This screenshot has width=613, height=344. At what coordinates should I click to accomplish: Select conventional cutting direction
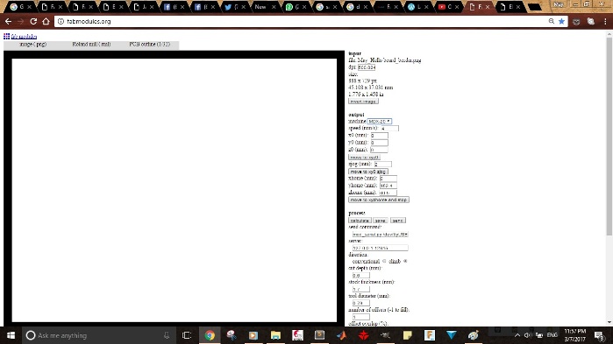[384, 262]
